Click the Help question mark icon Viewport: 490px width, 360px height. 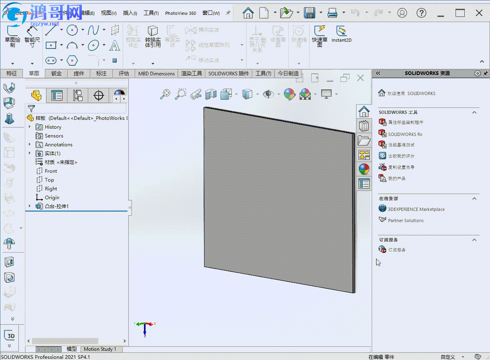click(x=421, y=13)
